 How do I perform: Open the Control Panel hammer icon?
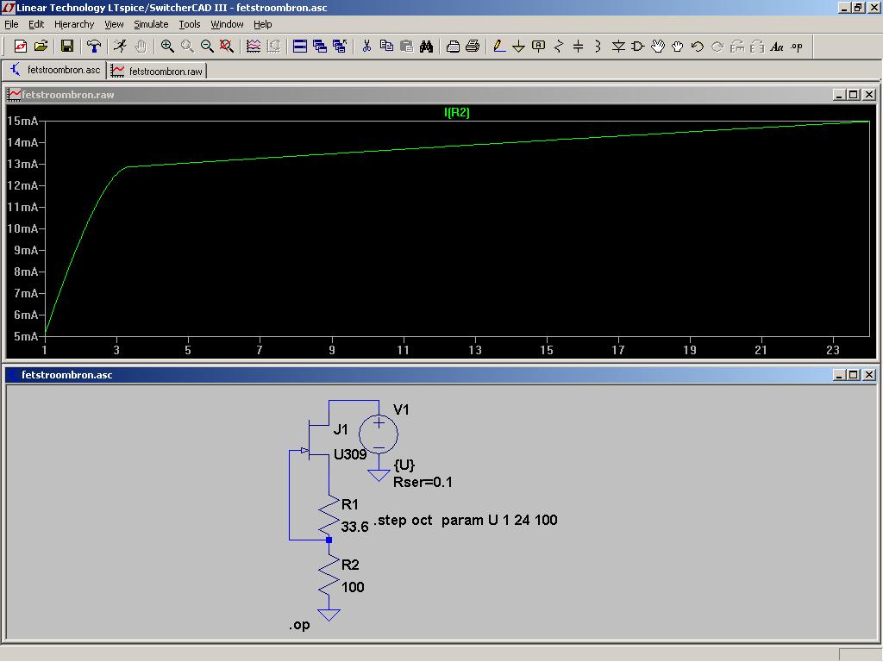[x=94, y=47]
